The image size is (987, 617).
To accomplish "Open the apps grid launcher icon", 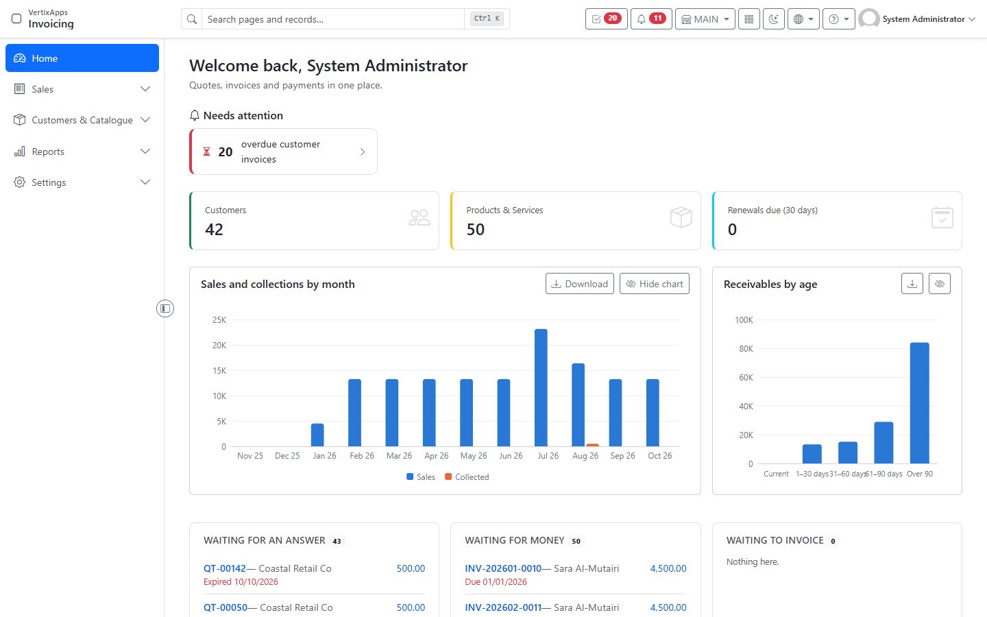I will tap(749, 19).
